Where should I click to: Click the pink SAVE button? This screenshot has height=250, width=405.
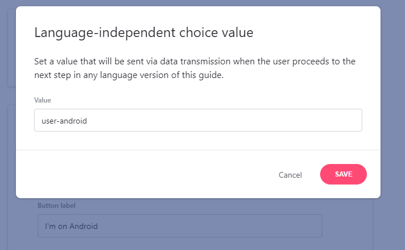[343, 174]
